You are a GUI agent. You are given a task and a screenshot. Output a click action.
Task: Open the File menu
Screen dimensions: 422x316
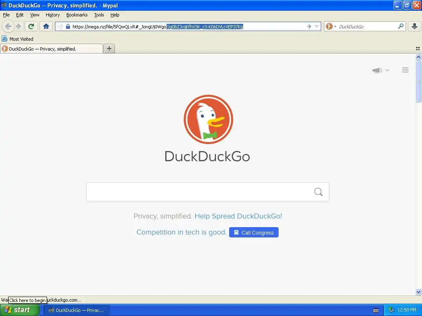[x=6, y=15]
